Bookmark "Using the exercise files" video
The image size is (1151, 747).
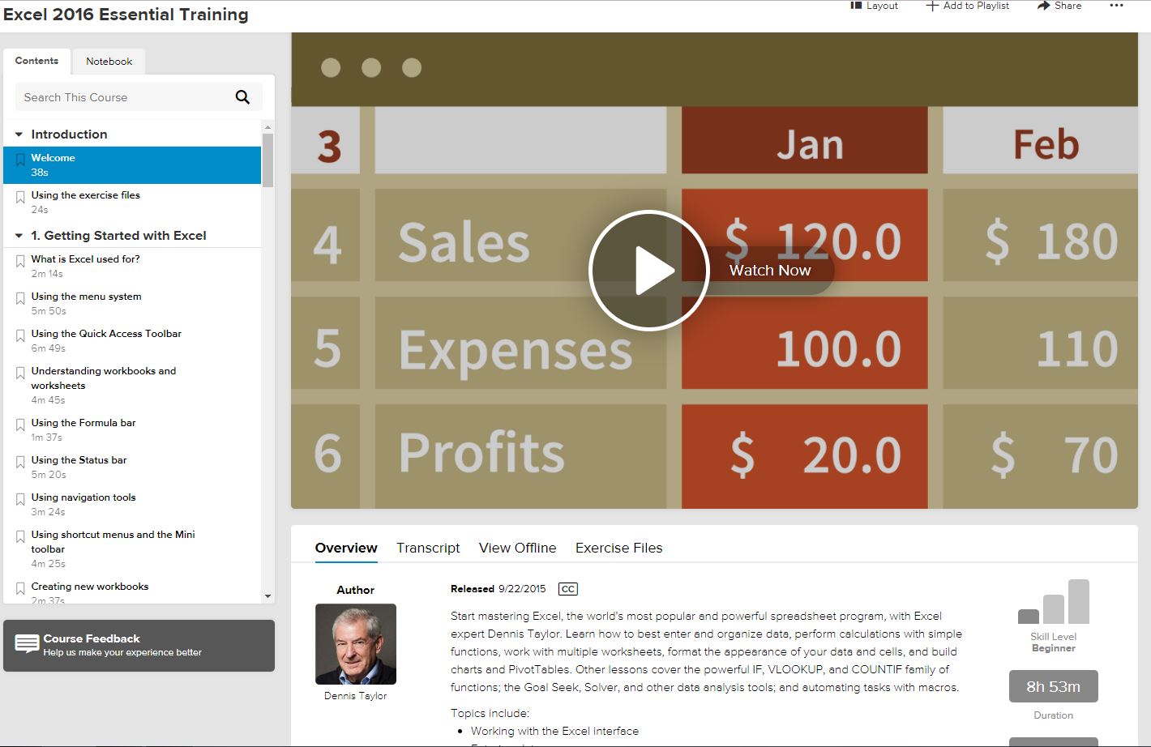tap(20, 198)
